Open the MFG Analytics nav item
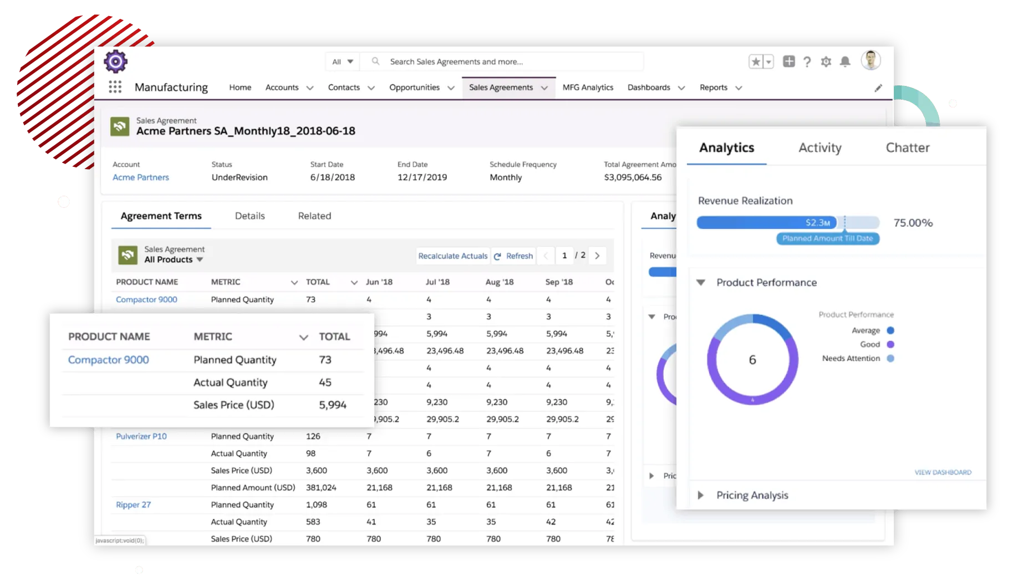 pyautogui.click(x=588, y=88)
